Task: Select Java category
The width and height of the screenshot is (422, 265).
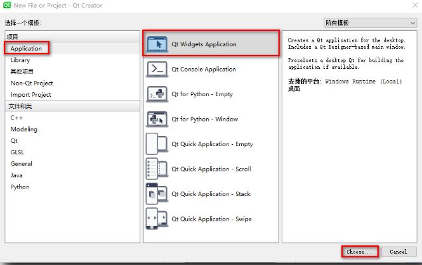Action: [16, 175]
